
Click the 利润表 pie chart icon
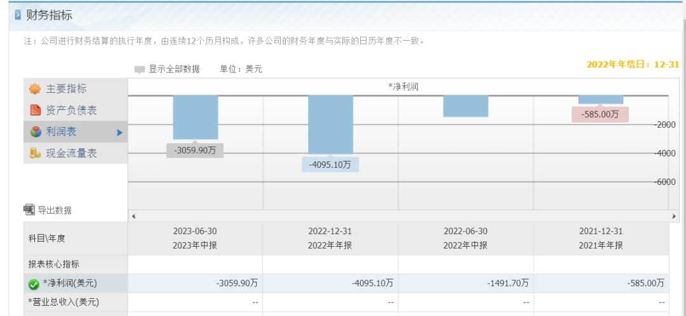[x=36, y=132]
